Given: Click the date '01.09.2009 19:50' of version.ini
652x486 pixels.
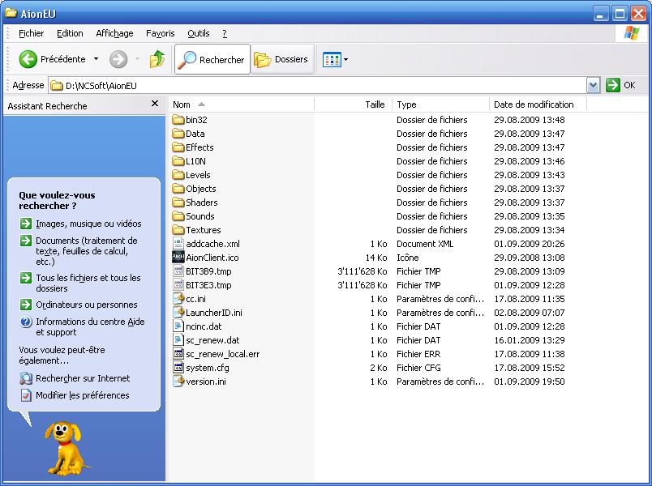Looking at the screenshot, I should [x=530, y=382].
